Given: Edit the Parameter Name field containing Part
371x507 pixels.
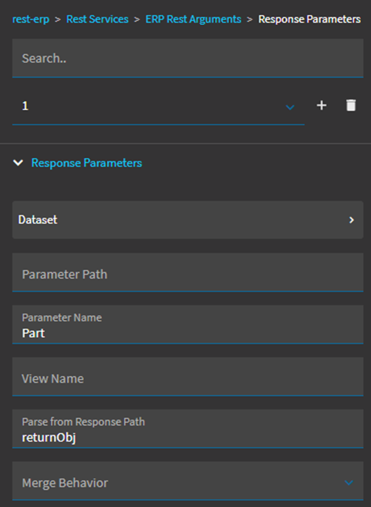Looking at the screenshot, I should click(x=187, y=326).
